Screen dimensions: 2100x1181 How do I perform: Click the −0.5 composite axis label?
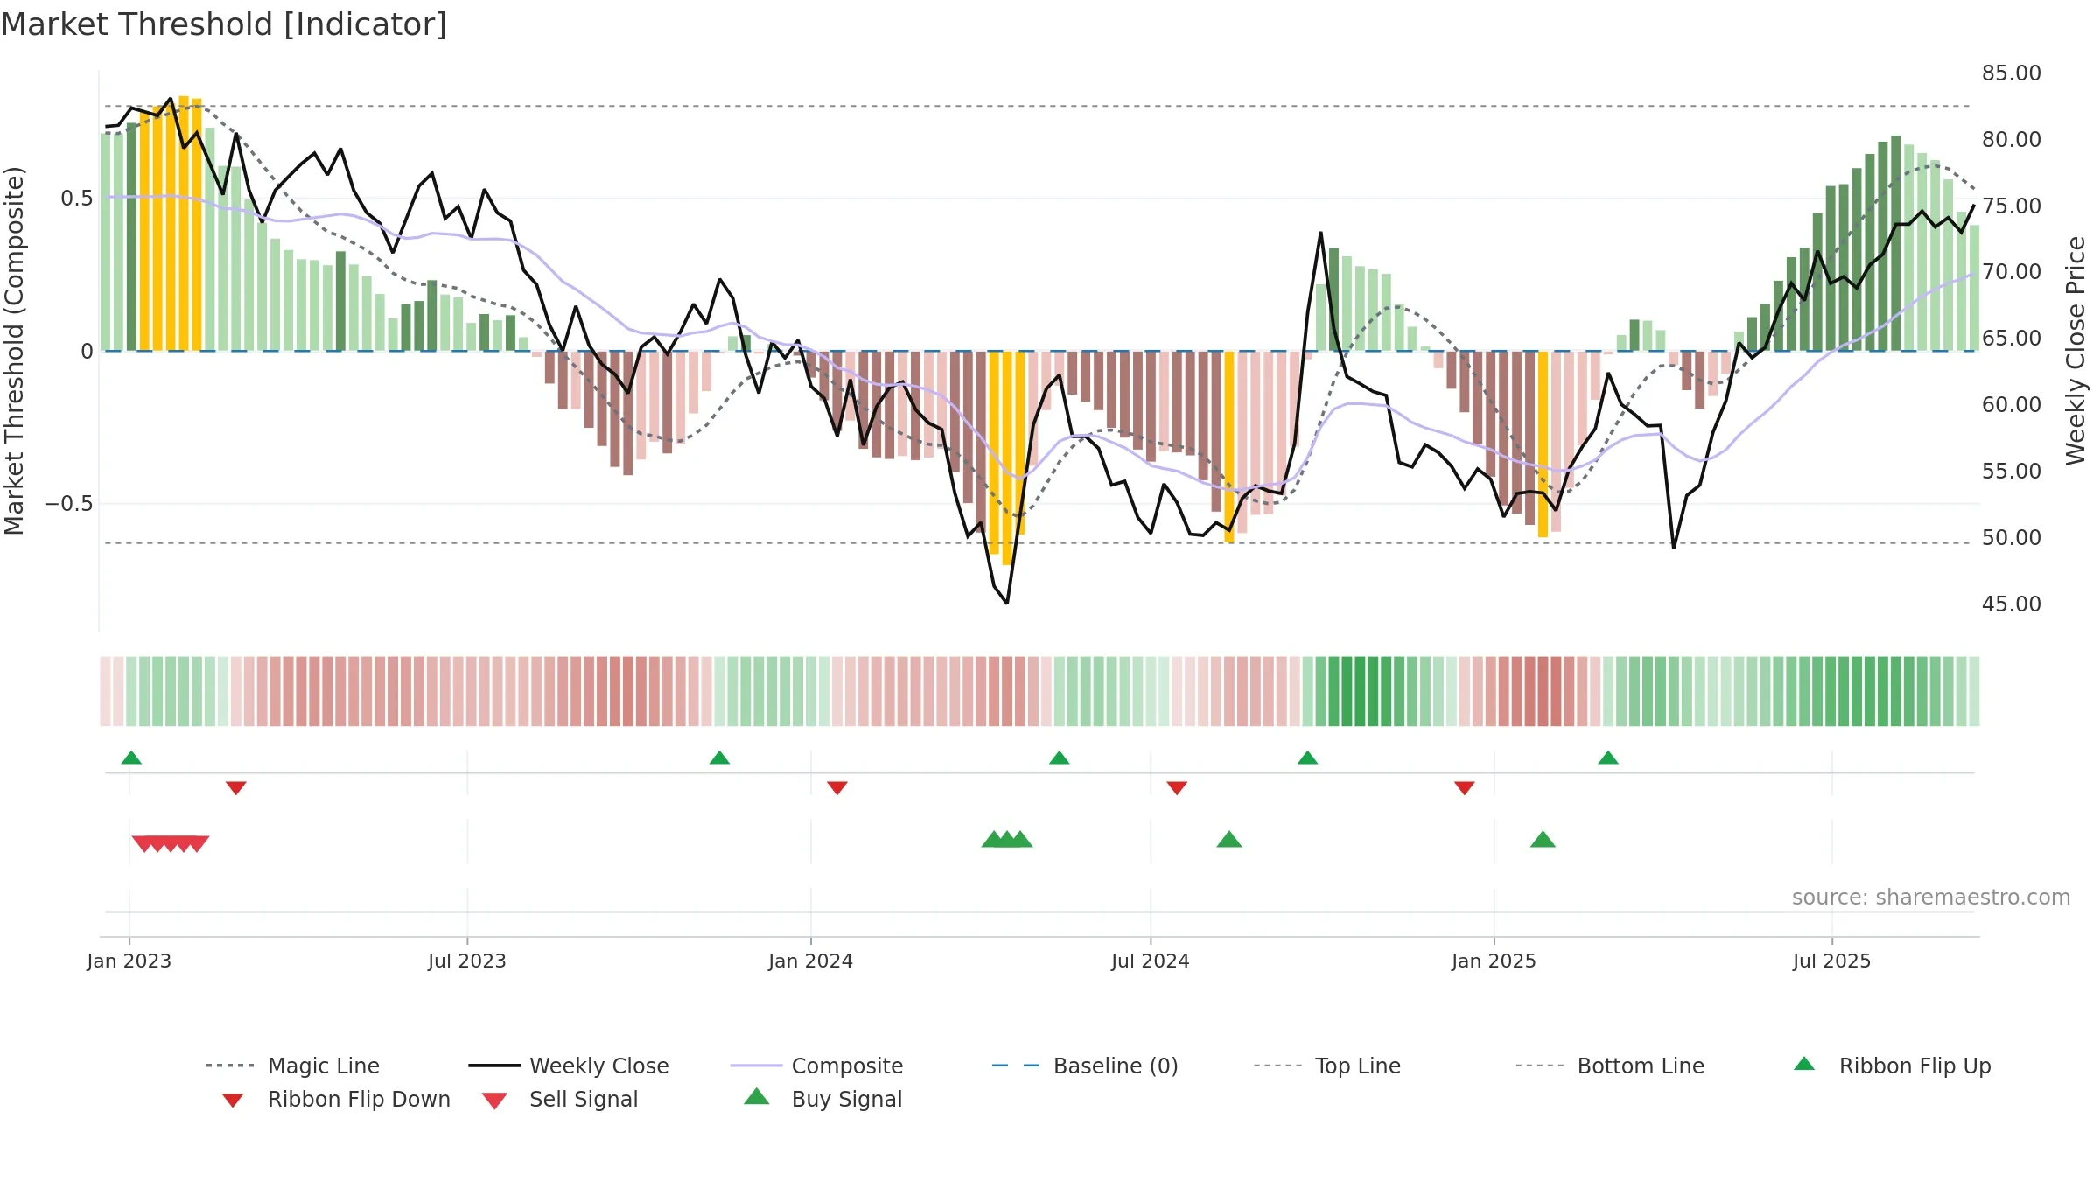(x=69, y=504)
